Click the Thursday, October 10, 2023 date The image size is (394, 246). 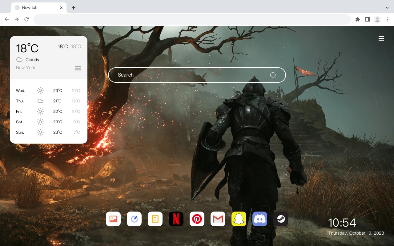pyautogui.click(x=356, y=233)
